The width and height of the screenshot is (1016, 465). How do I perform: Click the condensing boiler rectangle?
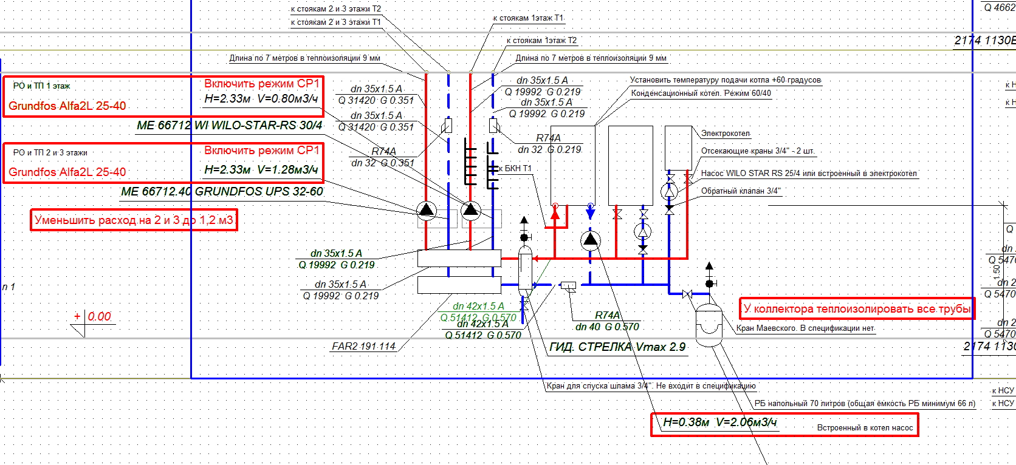point(572,165)
